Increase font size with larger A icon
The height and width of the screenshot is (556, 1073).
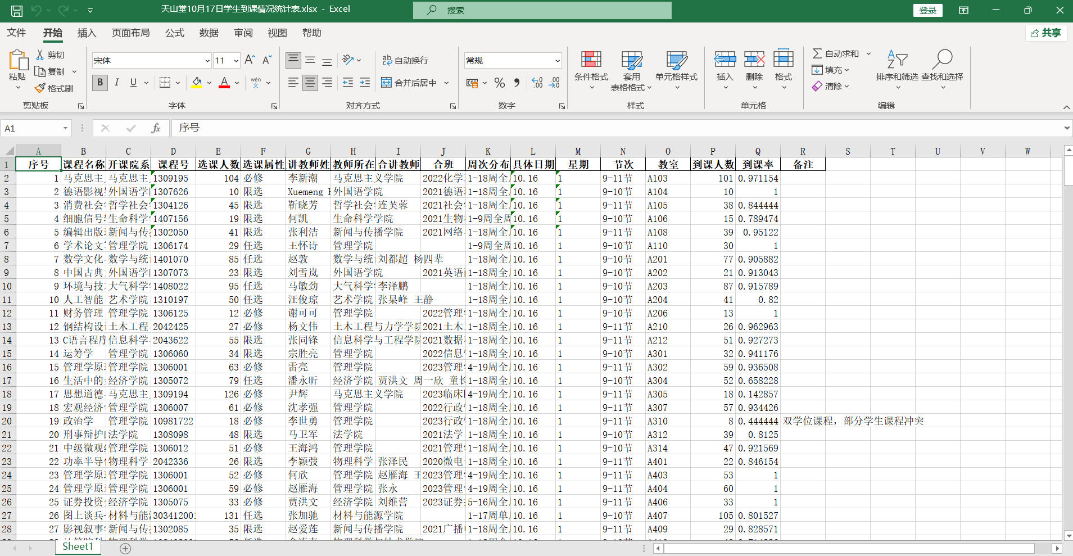coord(250,60)
